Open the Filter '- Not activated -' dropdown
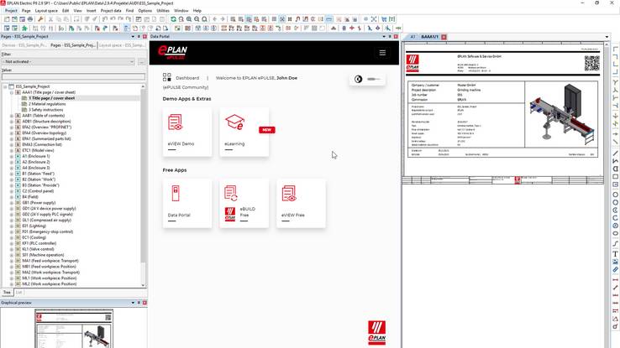The height and width of the screenshot is (348, 620). pyautogui.click(x=69, y=61)
